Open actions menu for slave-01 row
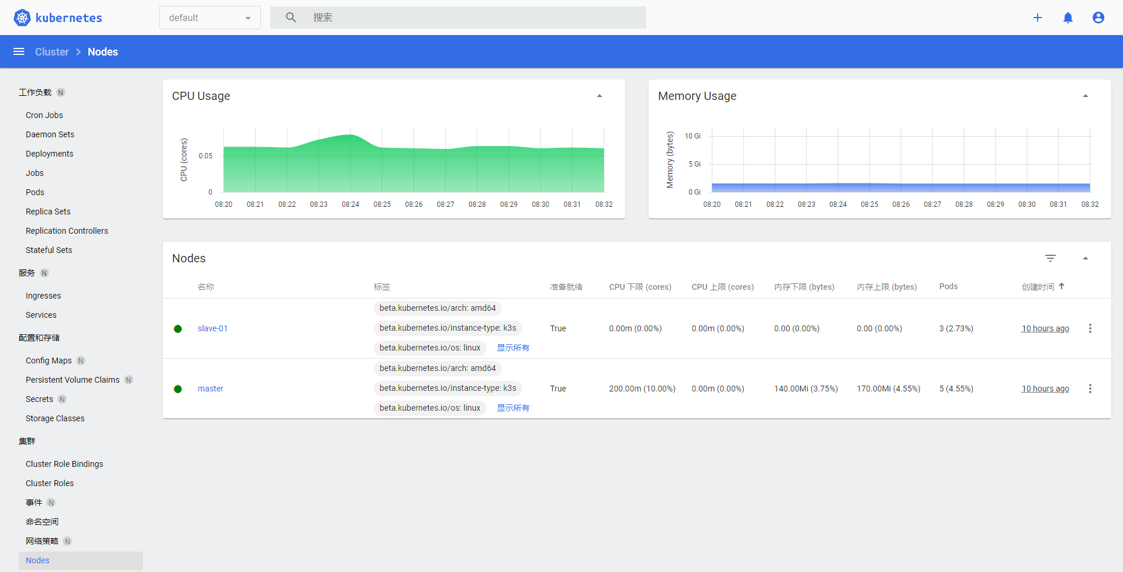 (1090, 328)
